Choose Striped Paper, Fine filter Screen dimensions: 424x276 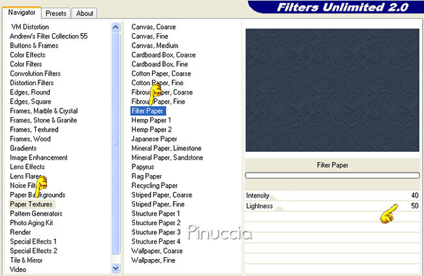point(158,204)
